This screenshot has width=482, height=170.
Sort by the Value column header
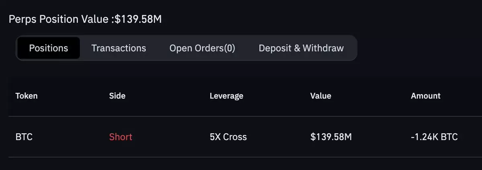click(321, 96)
